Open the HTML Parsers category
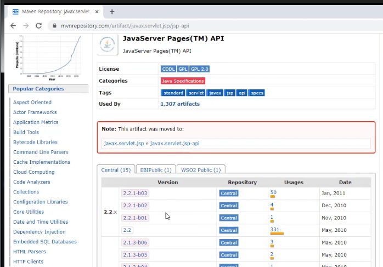This screenshot has width=383, height=267. click(x=29, y=252)
